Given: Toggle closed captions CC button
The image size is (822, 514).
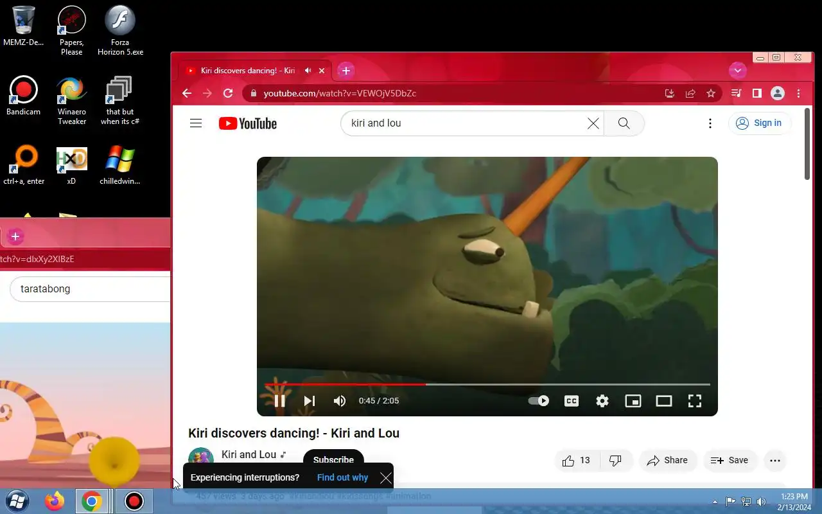Looking at the screenshot, I should click(571, 401).
